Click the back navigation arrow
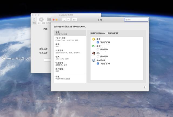The image size is (173, 117). pos(64,20)
